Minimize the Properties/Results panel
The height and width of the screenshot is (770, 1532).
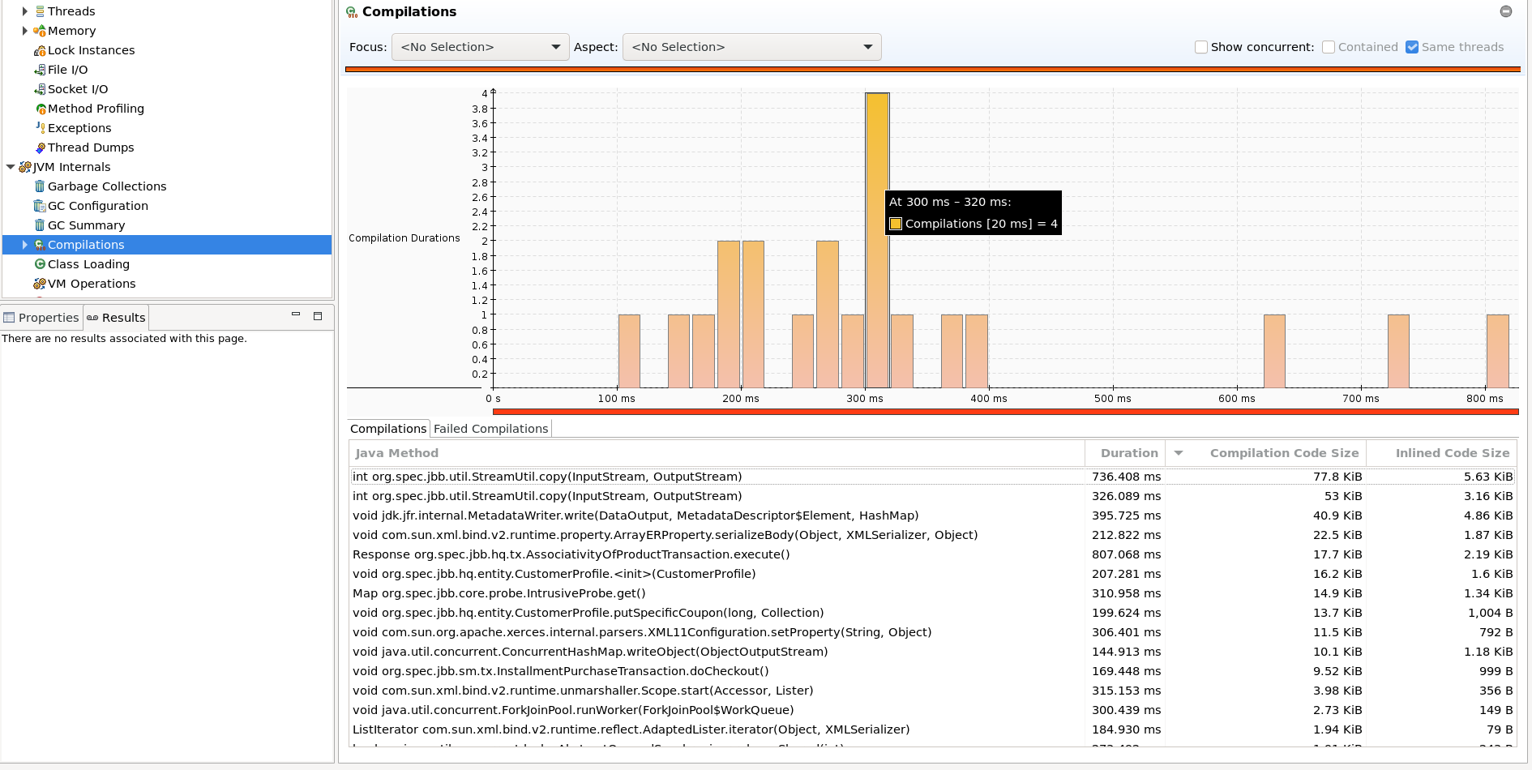click(296, 314)
